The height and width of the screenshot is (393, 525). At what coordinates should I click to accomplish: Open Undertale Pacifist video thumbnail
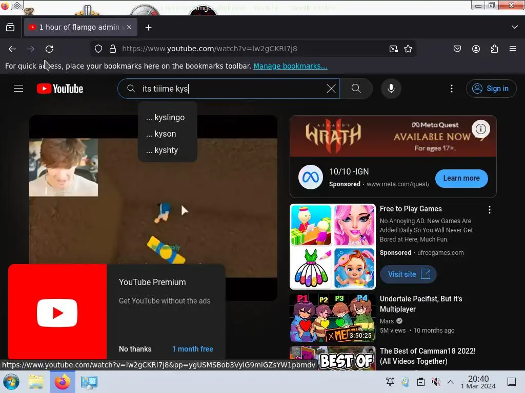(332, 317)
